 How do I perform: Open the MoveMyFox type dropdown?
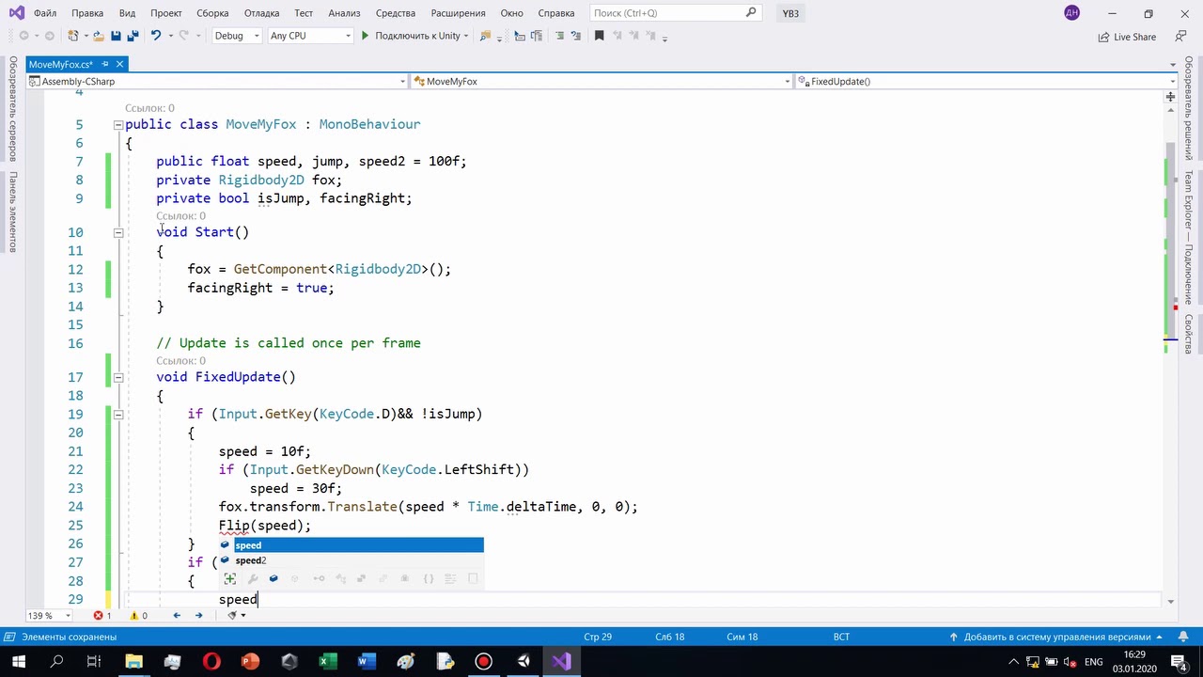point(602,82)
